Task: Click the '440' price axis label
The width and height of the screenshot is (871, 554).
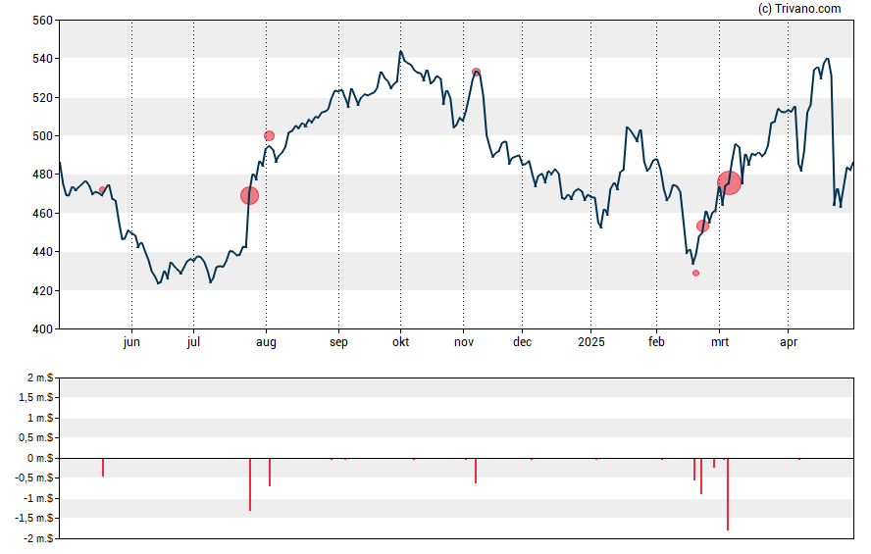Action: [x=43, y=252]
